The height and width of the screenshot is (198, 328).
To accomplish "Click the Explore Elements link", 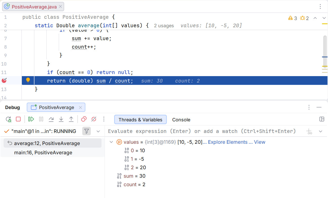I will [228, 142].
